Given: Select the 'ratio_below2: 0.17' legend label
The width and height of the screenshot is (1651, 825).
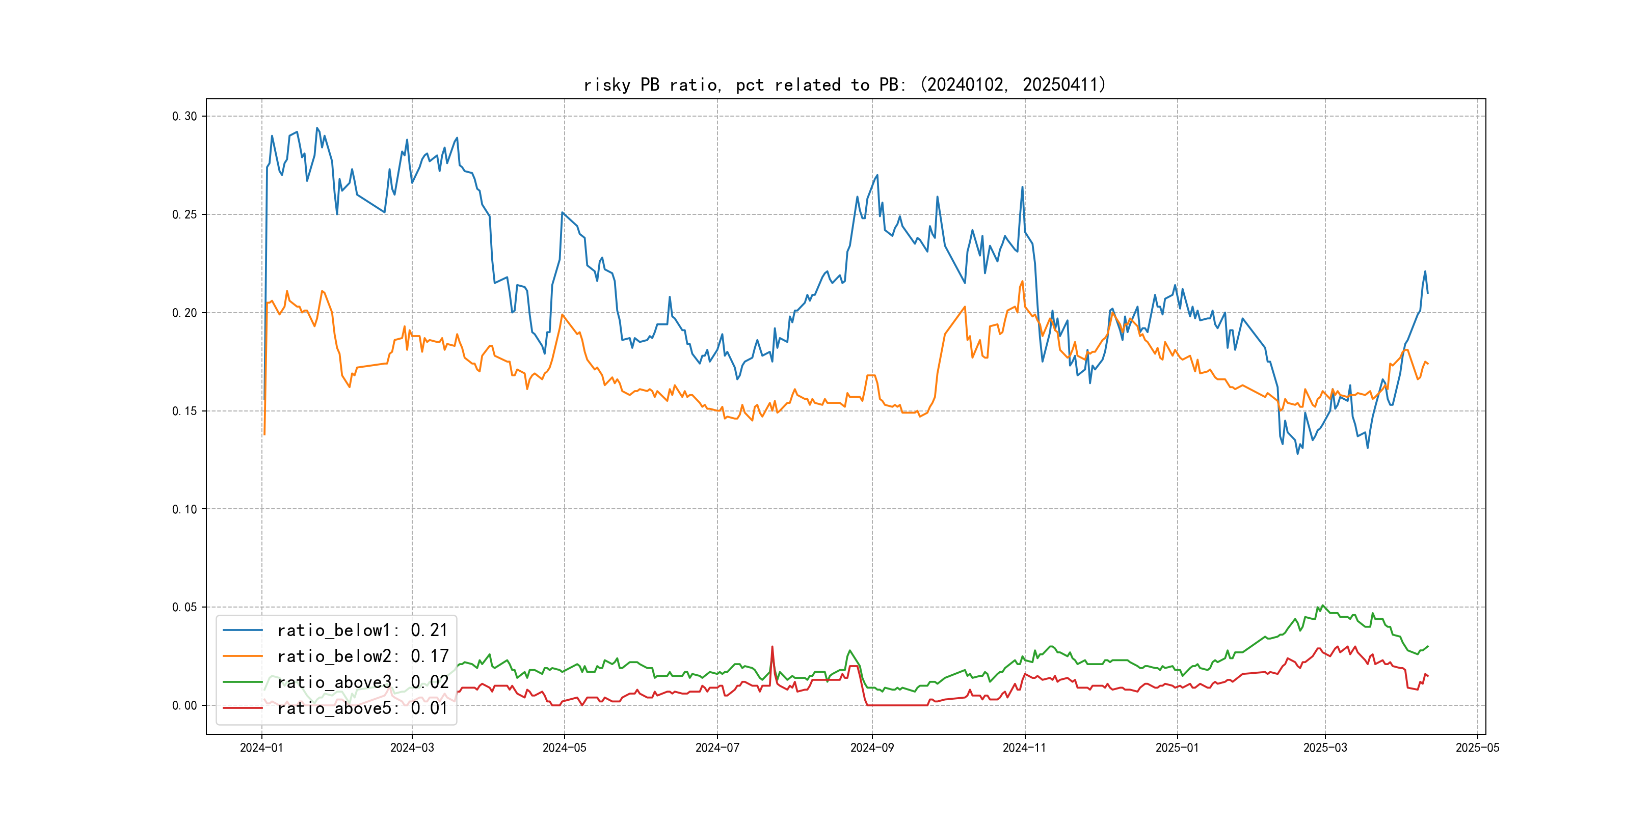Looking at the screenshot, I should tap(362, 656).
